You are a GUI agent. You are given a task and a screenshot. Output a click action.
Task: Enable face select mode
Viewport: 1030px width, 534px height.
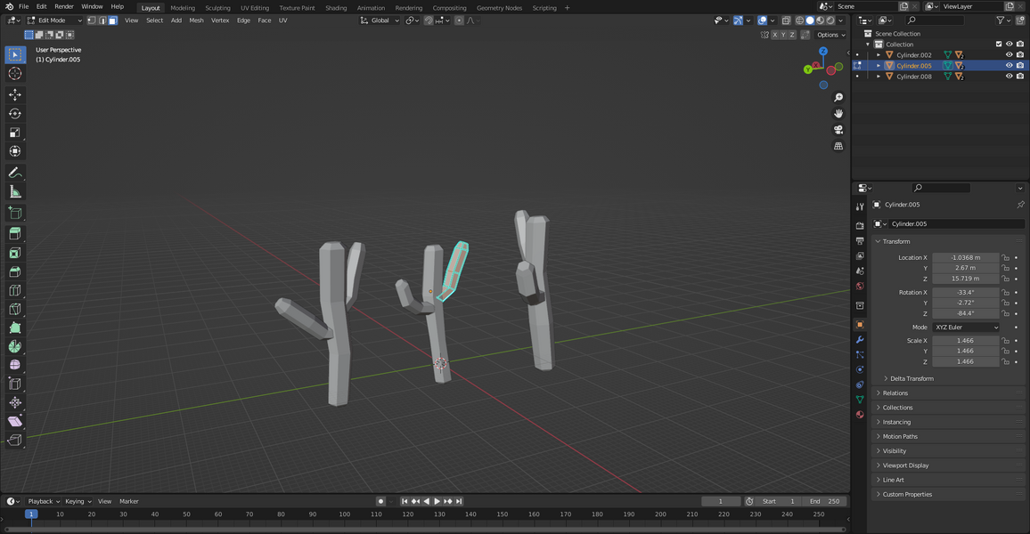point(112,20)
